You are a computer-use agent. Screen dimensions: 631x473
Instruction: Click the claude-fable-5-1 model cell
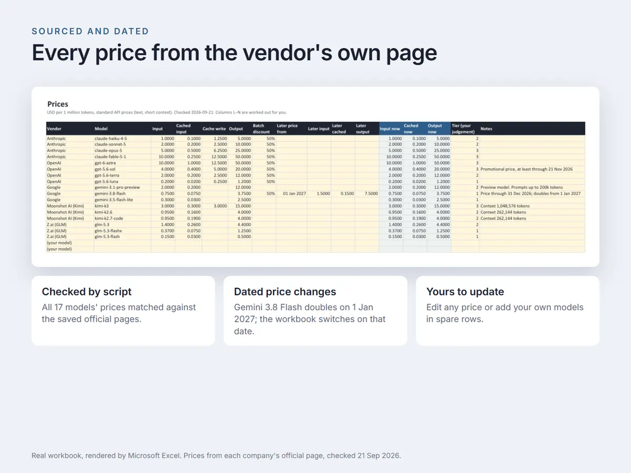tap(123, 157)
